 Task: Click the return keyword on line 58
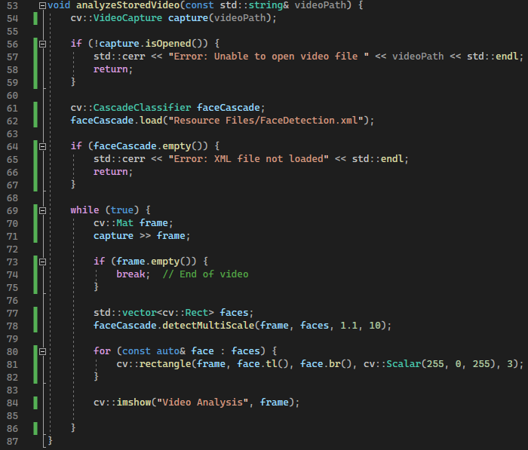[110, 69]
